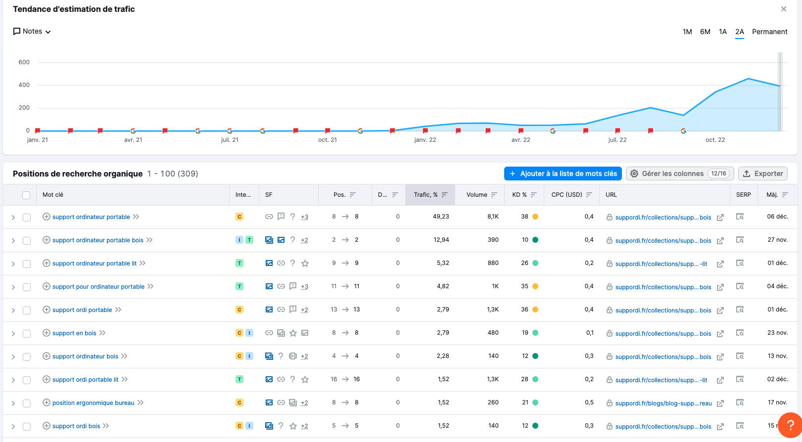This screenshot has height=442, width=802.
Task: Open Gérer les colonnes settings
Action: [680, 174]
